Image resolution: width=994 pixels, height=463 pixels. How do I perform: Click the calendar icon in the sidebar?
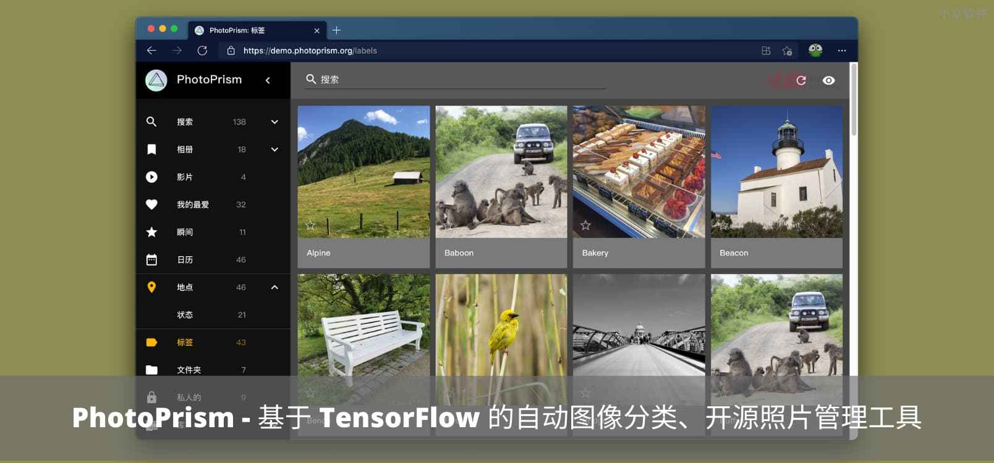click(151, 260)
